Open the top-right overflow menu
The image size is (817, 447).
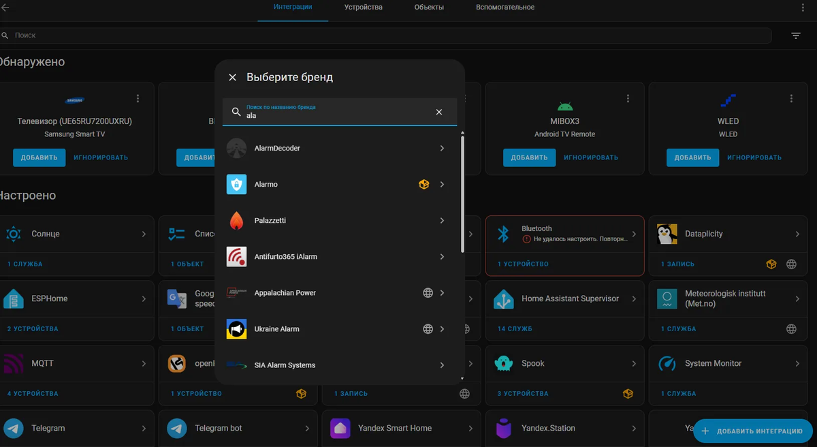(x=803, y=7)
